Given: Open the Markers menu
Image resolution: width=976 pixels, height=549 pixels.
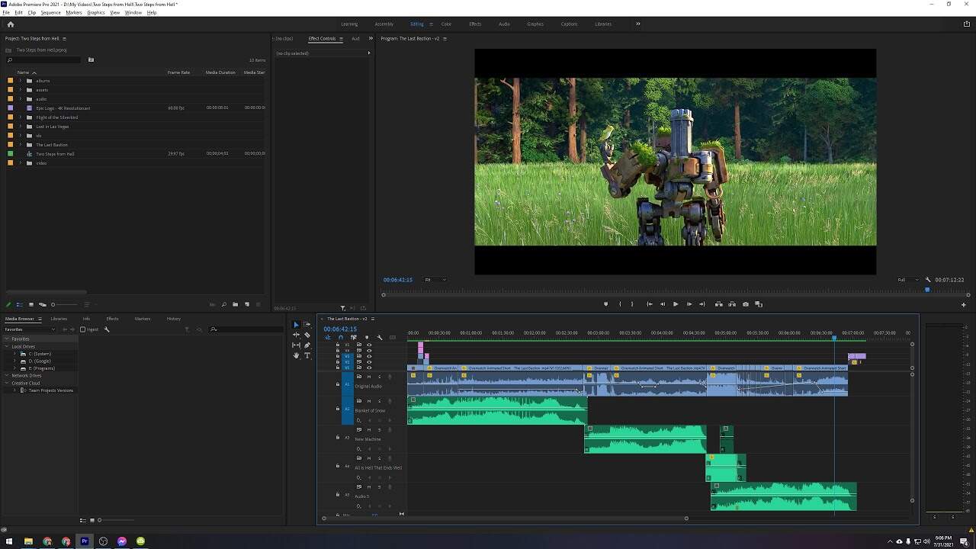Looking at the screenshot, I should tap(74, 13).
